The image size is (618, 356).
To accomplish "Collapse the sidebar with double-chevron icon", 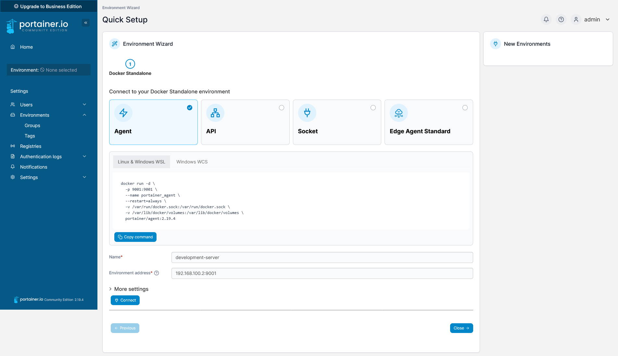I will point(86,23).
